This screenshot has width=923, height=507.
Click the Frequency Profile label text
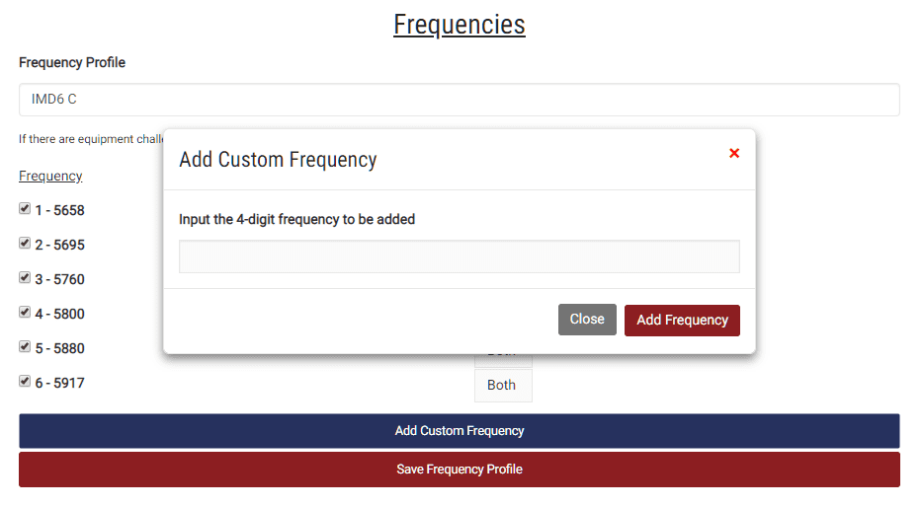pyautogui.click(x=72, y=62)
